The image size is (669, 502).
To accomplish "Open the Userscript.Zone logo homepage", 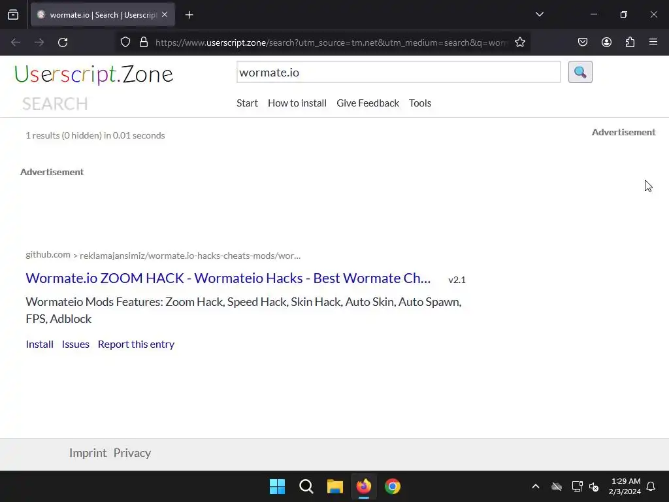I will tap(94, 75).
